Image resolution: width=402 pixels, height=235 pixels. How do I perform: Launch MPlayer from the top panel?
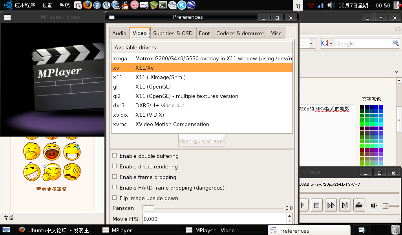(x=144, y=5)
